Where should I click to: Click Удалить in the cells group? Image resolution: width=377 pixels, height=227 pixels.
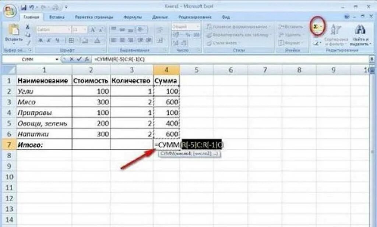tap(289, 35)
